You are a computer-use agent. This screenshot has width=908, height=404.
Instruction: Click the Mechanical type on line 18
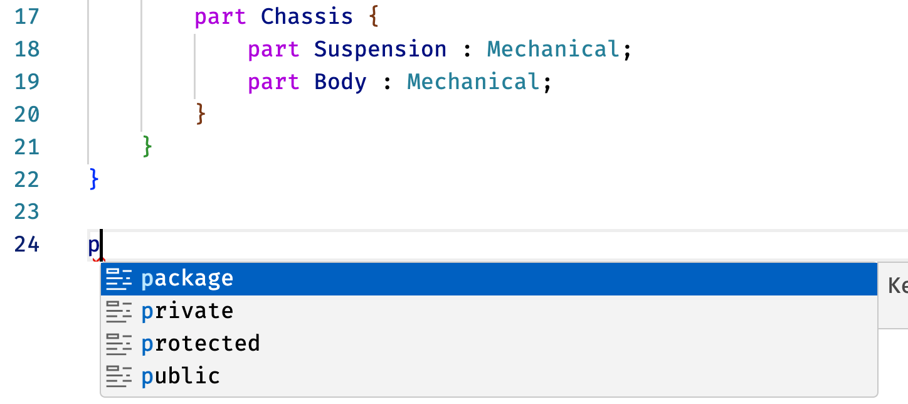(x=554, y=49)
